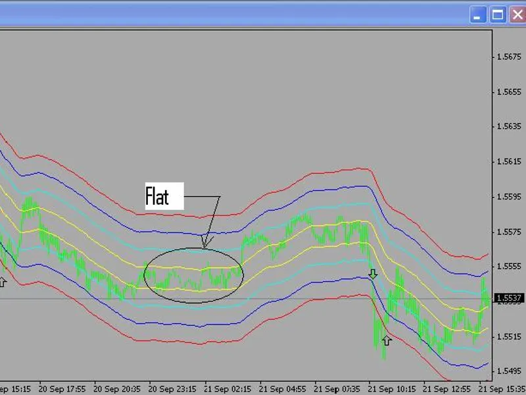Click price scale value 1.5655
526x395 pixels.
point(509,92)
